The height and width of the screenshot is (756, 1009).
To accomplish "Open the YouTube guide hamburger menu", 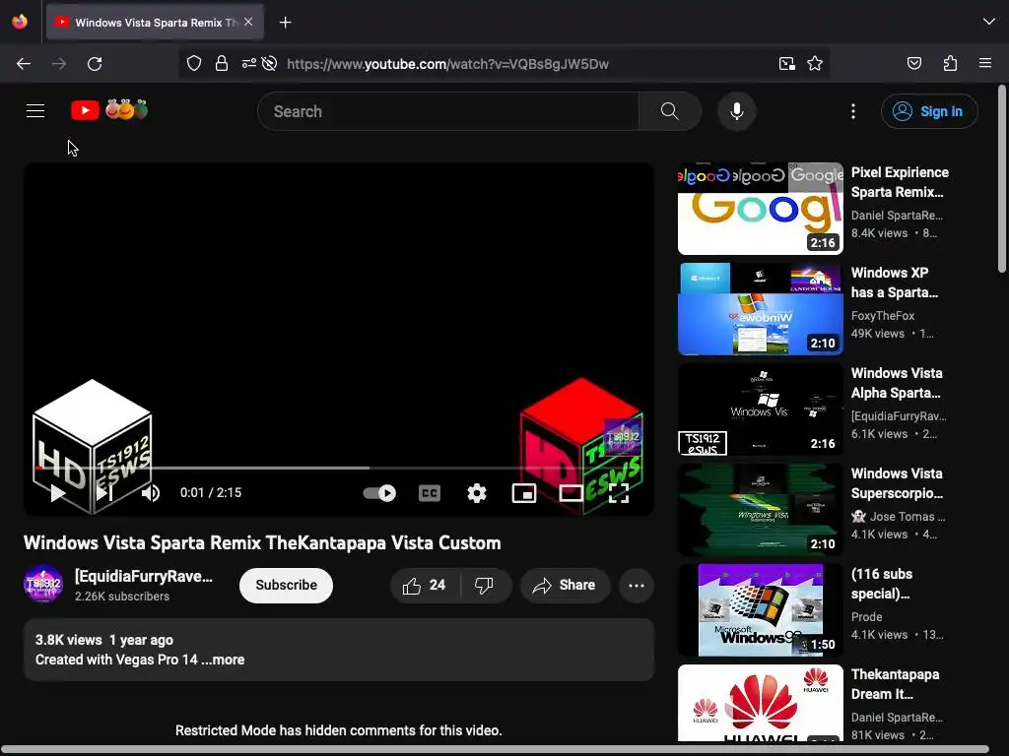I will (x=35, y=111).
